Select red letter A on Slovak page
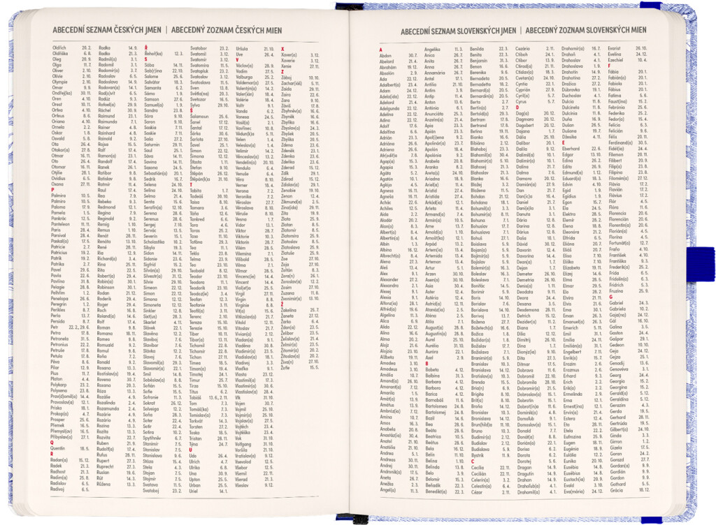Viewport: 716px width, 525px height. [x=381, y=50]
